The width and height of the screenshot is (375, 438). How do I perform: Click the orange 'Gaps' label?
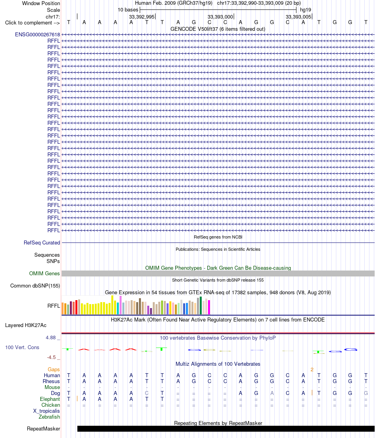tap(54, 370)
